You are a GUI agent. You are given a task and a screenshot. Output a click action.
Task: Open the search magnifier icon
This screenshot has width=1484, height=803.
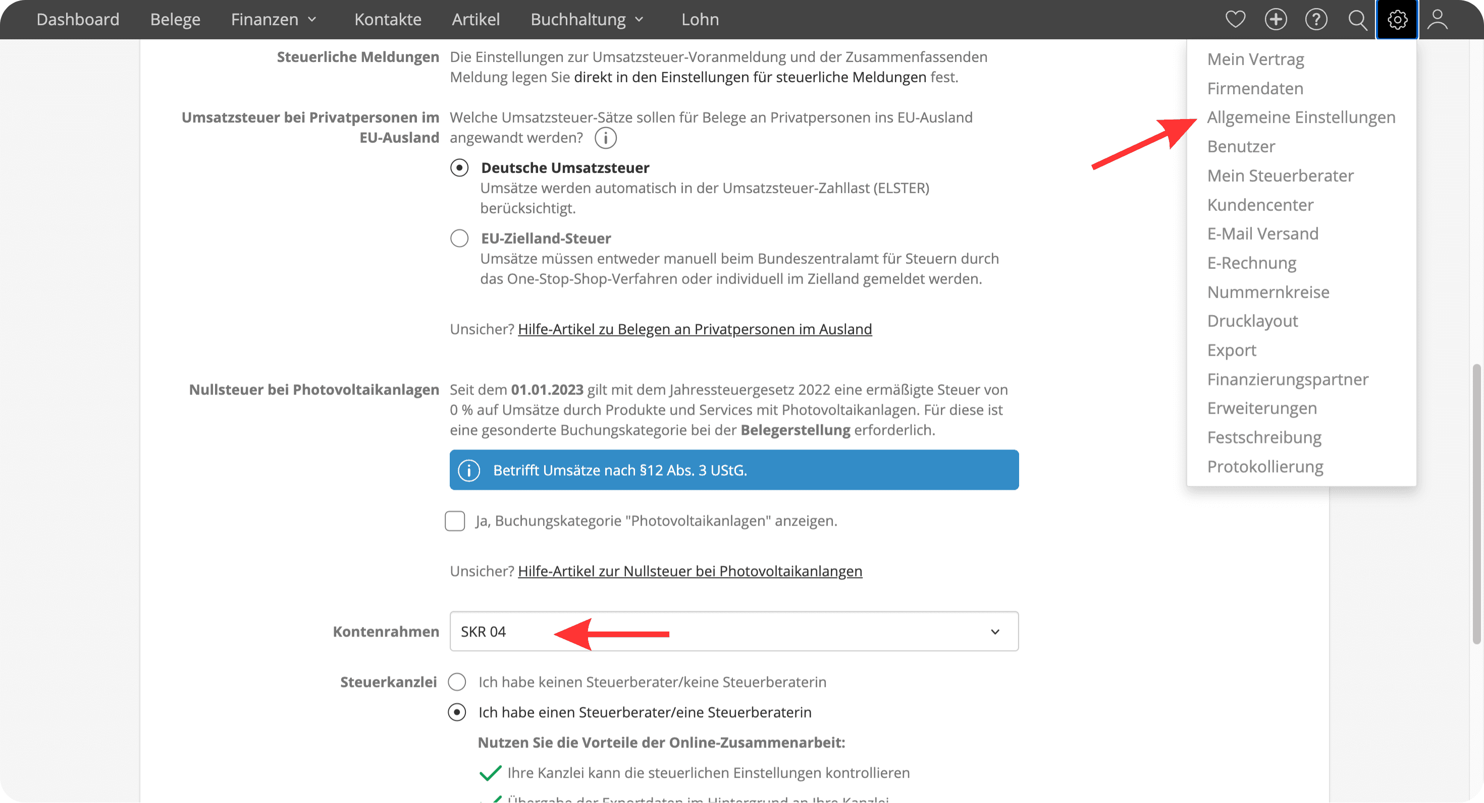point(1357,20)
